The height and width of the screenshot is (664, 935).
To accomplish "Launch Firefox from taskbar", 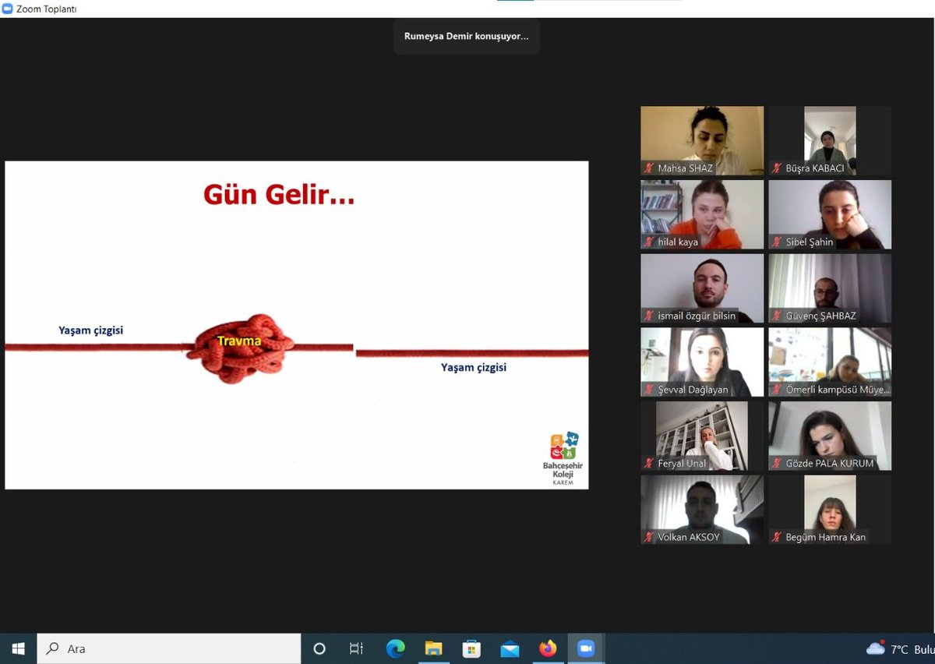I will 548,648.
